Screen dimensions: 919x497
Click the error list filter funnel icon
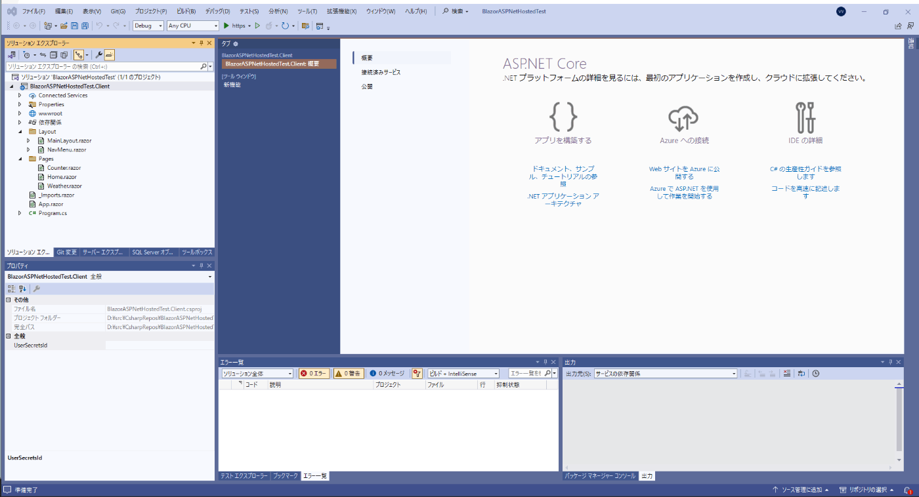417,373
